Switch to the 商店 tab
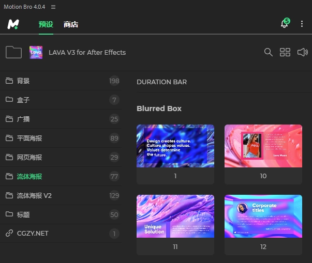Screen dimensions: 312x263 (71, 24)
